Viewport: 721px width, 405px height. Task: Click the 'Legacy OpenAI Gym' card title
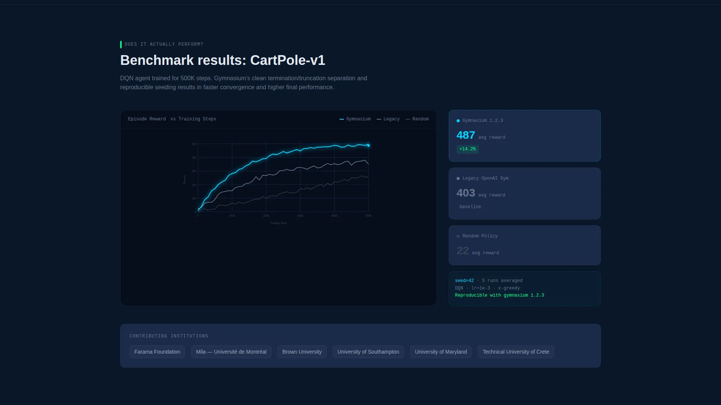[486, 178]
